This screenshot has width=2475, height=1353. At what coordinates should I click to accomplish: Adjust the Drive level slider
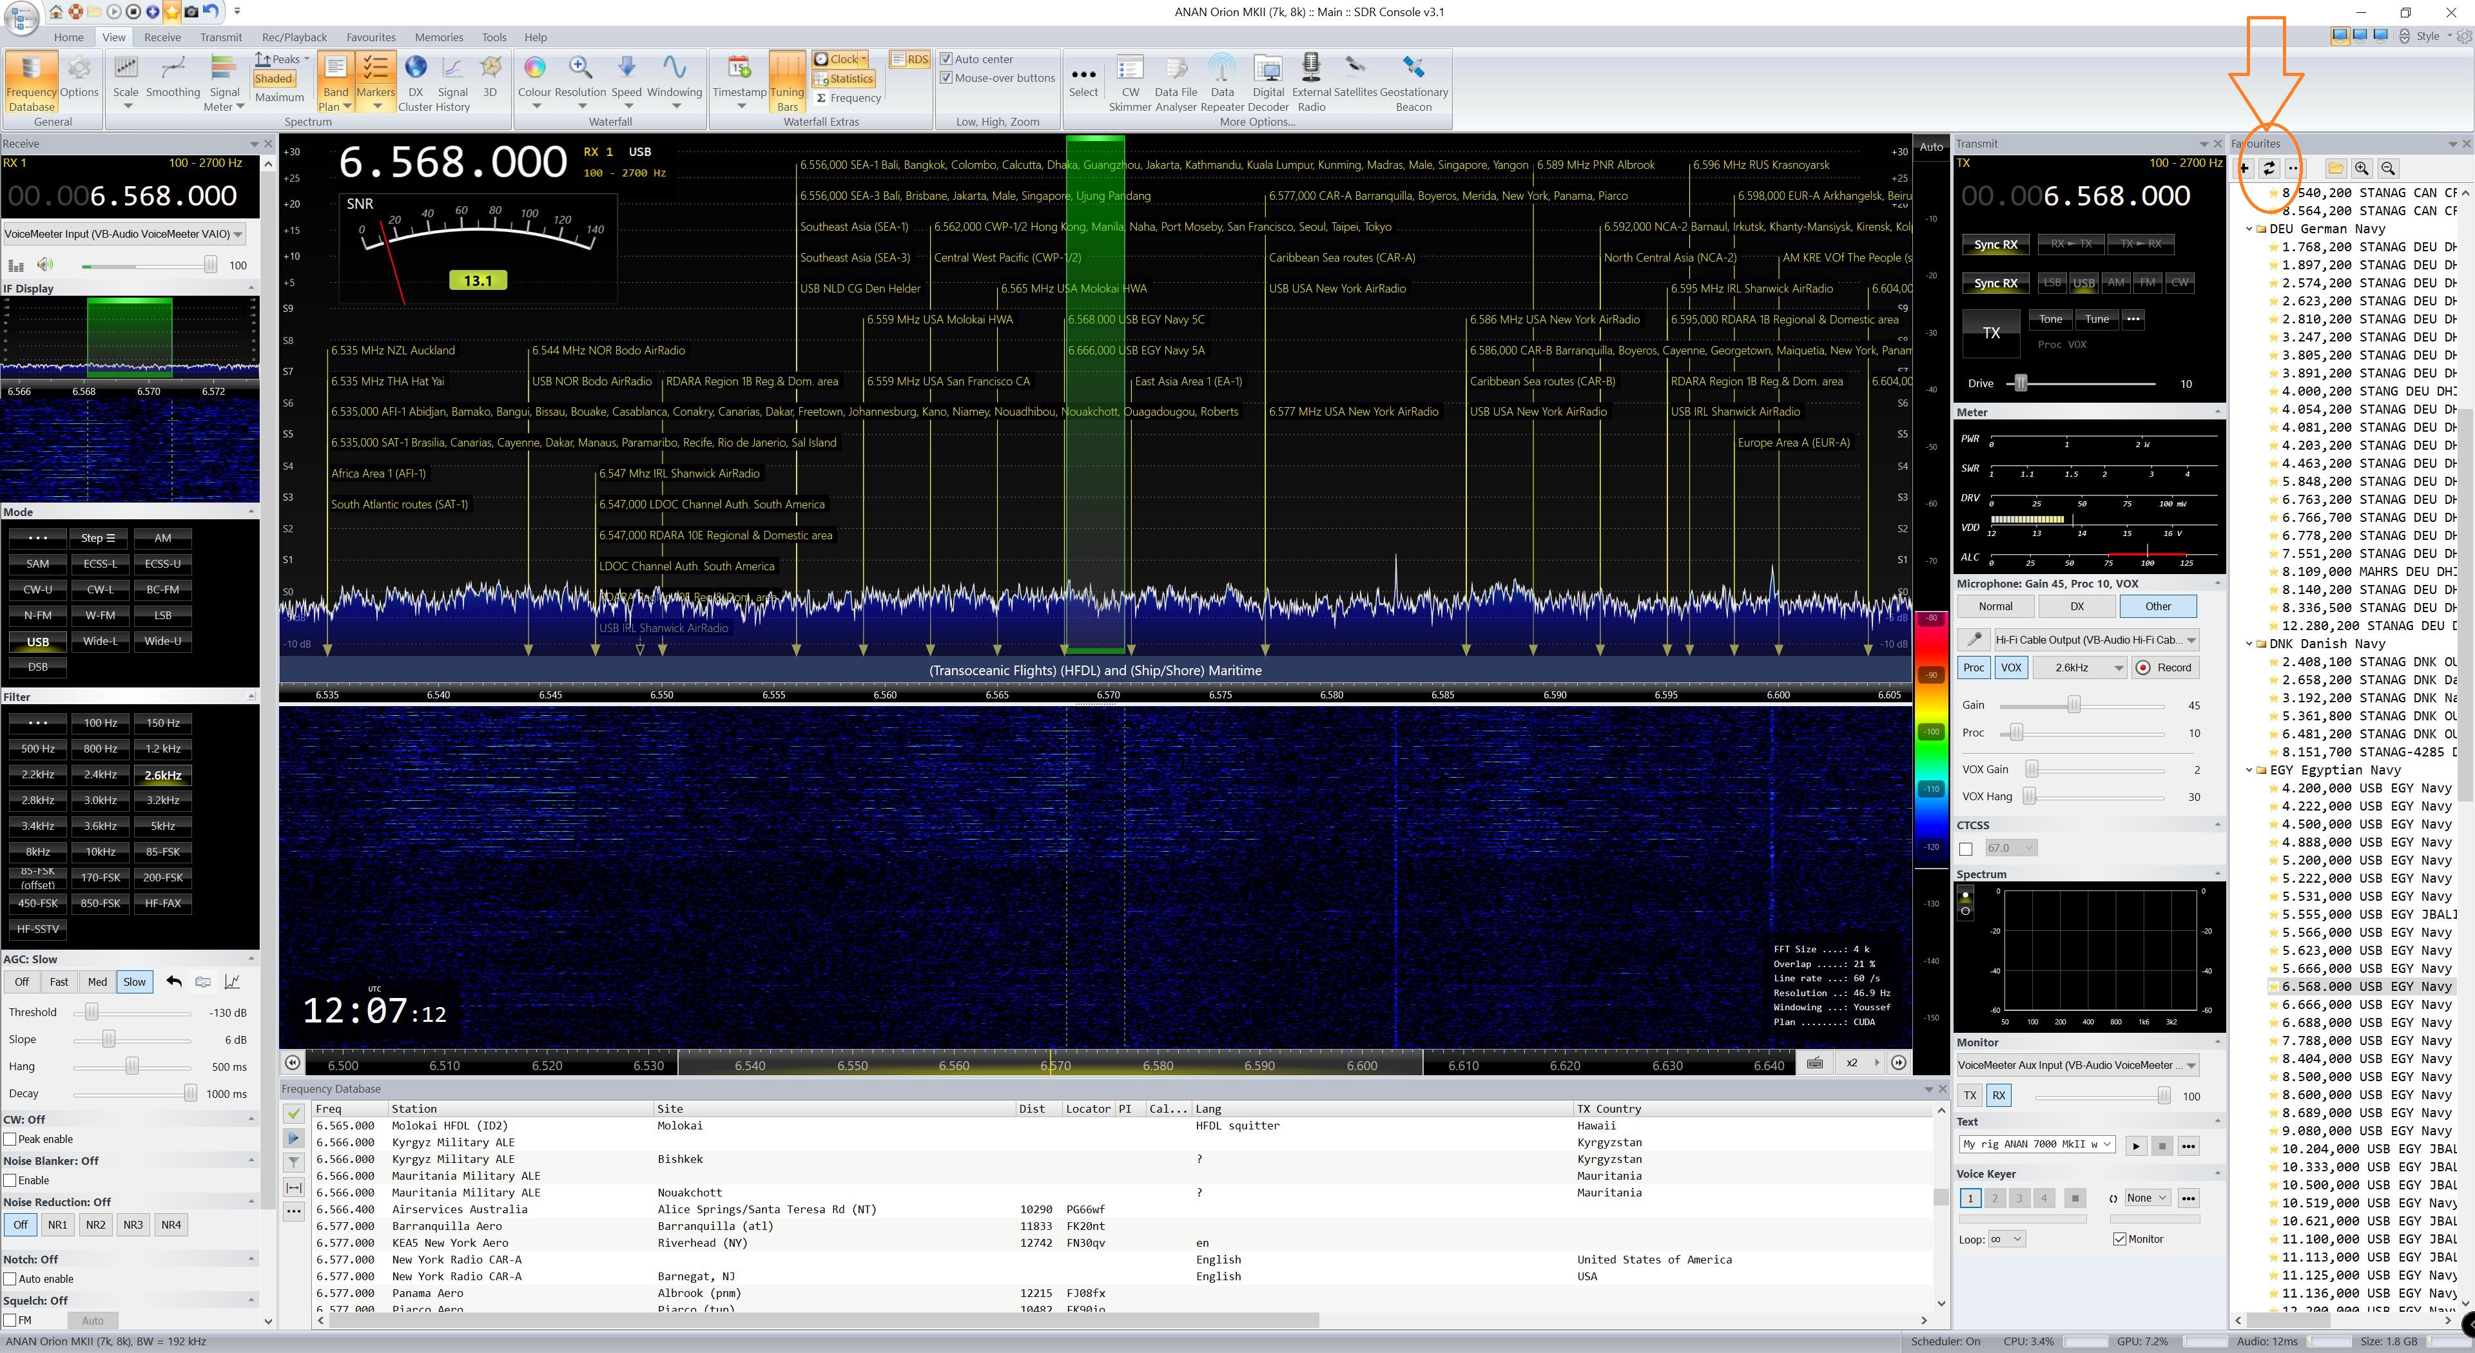[x=2021, y=383]
